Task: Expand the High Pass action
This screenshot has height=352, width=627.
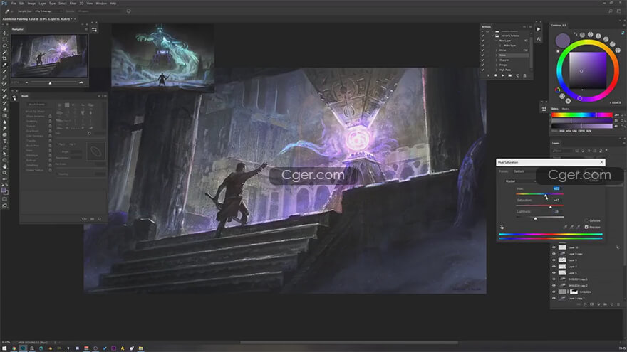Action: click(496, 70)
